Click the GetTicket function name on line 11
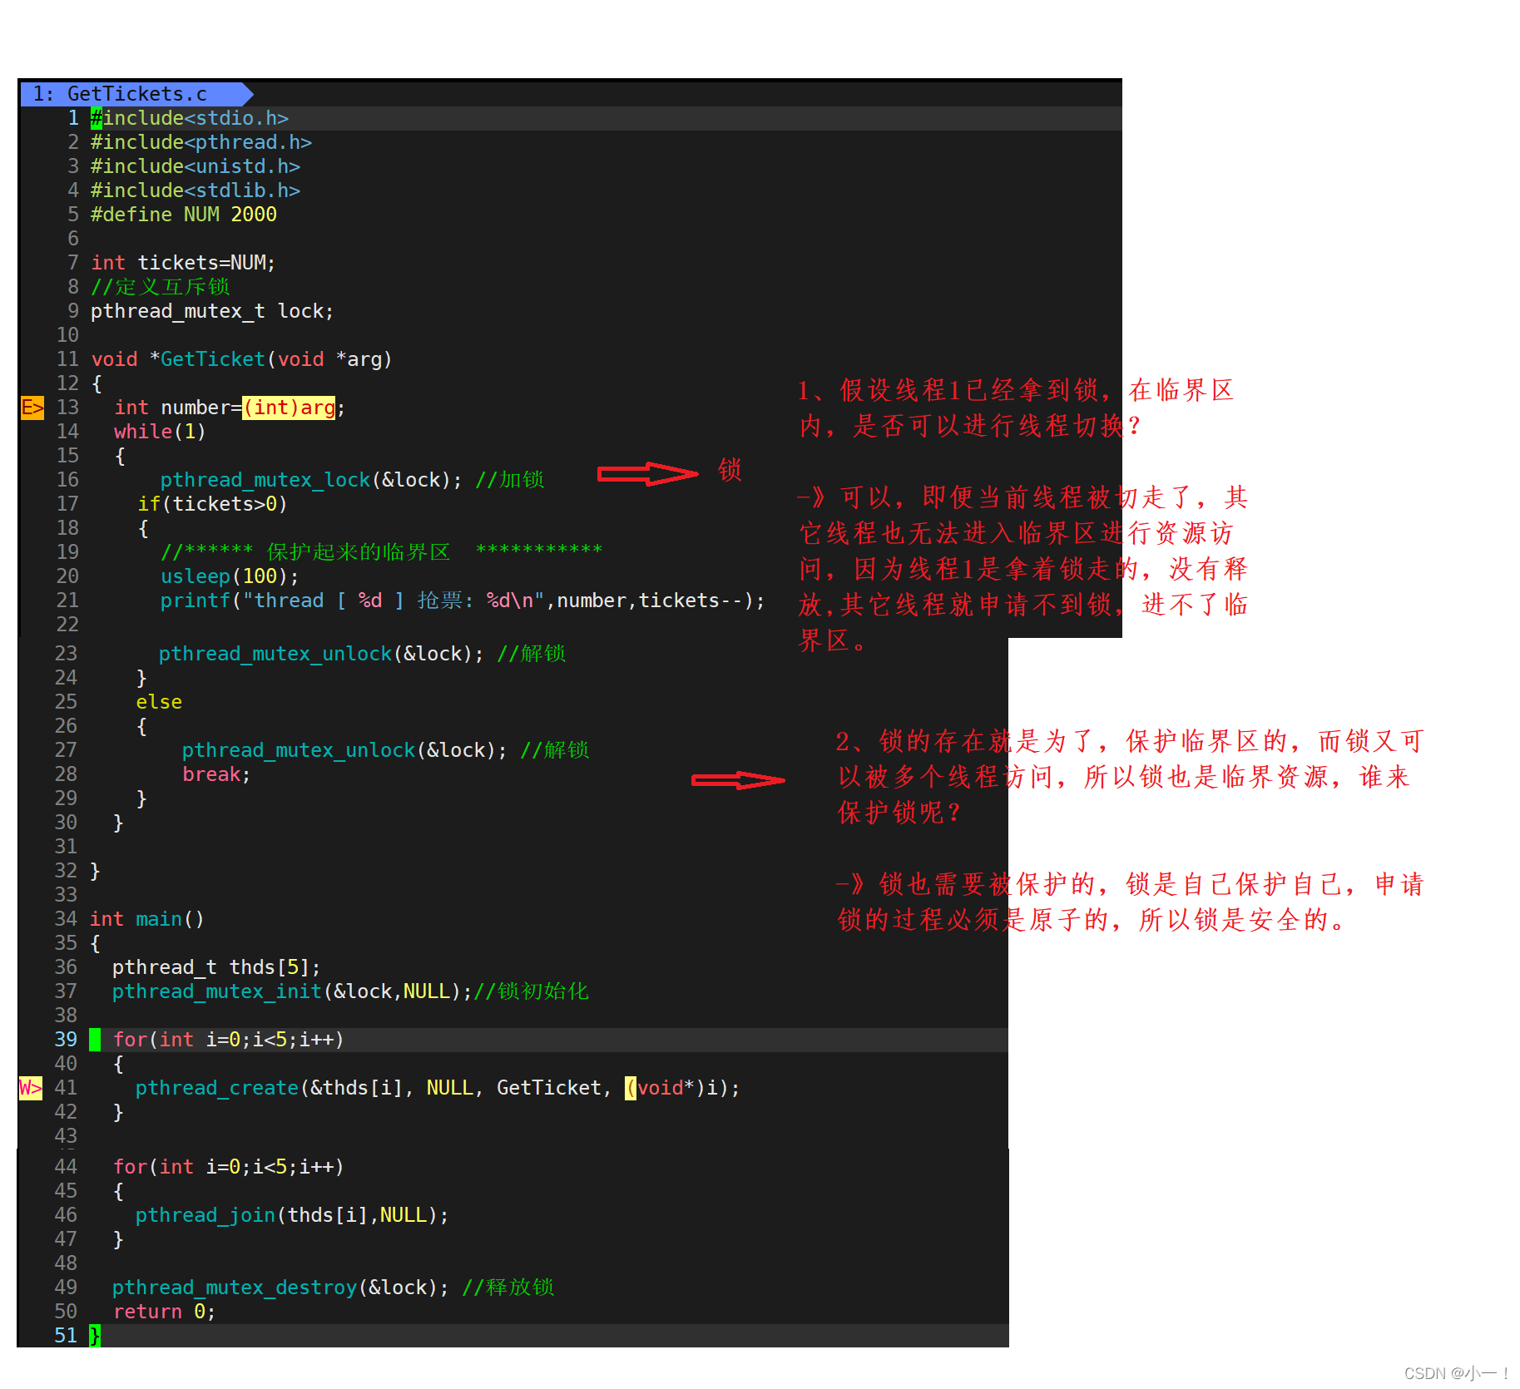The width and height of the screenshot is (1520, 1389). [x=213, y=359]
